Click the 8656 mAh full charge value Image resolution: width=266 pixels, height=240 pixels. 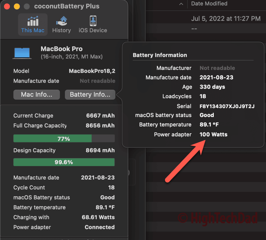100,126
